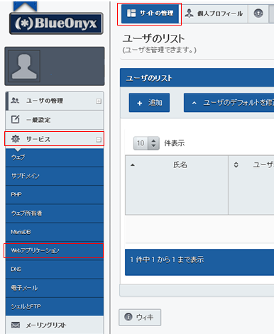Viewport: 274px width, 334px height.
Task: Select MariaDB in the service list
Action: click(55, 232)
